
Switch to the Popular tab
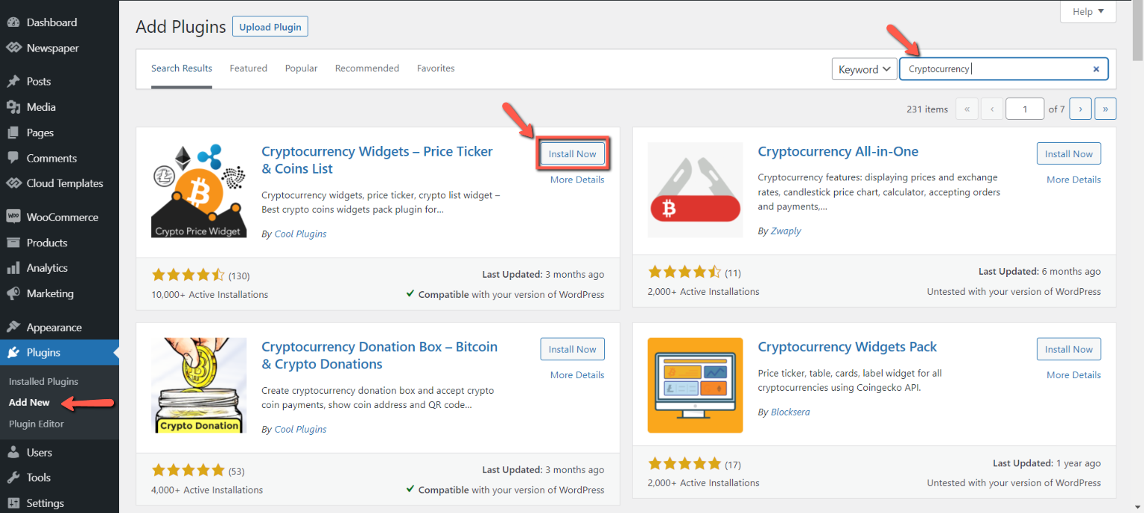click(301, 68)
